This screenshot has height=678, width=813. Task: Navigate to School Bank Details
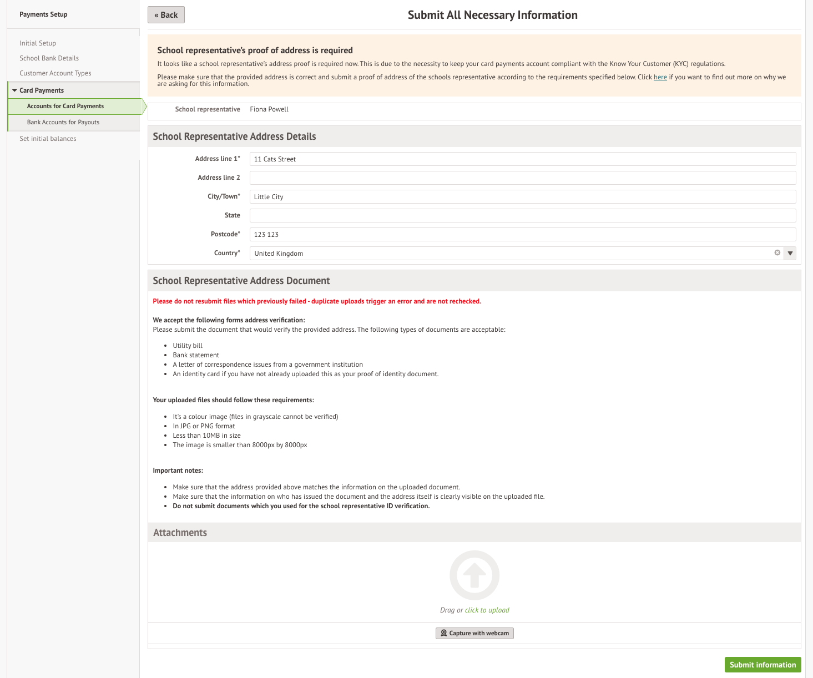49,58
